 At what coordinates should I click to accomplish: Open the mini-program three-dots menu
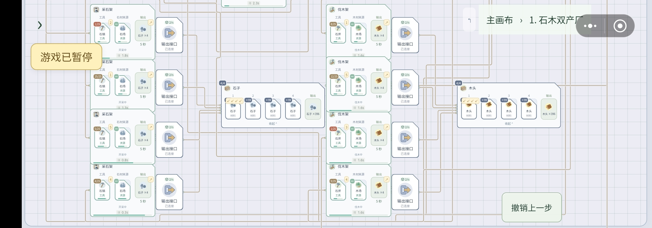click(590, 26)
